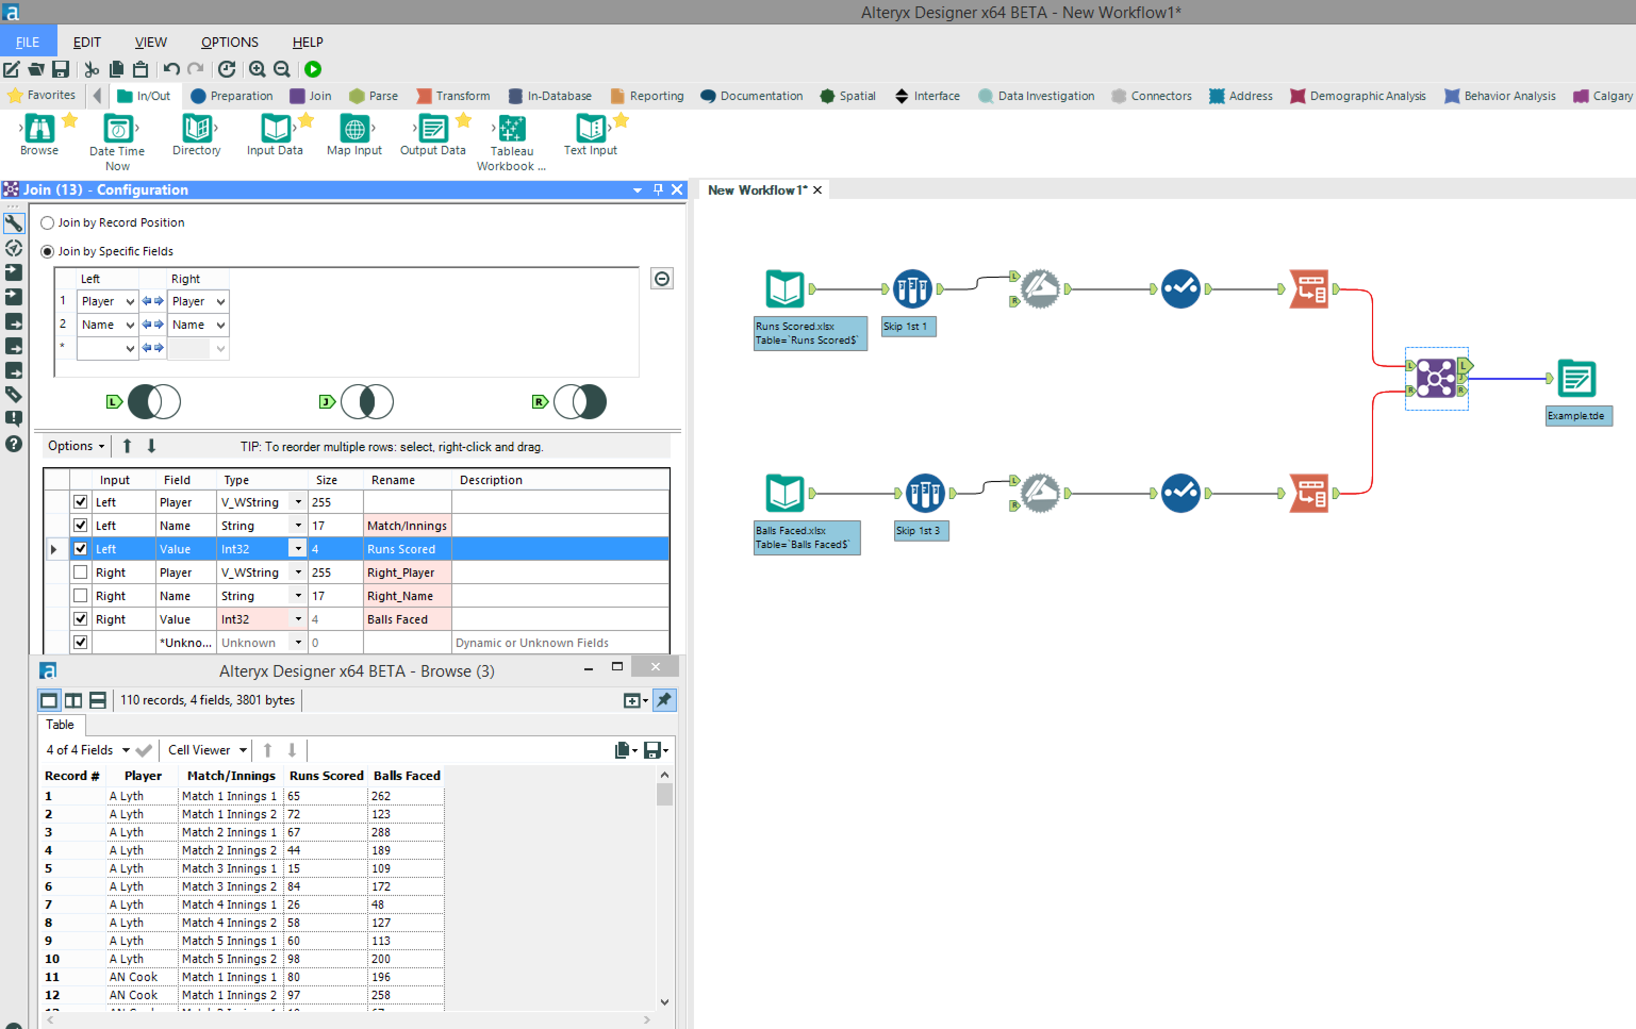This screenshot has width=1636, height=1029.
Task: Select the Runs Scored.xlsx input node
Action: pos(784,289)
